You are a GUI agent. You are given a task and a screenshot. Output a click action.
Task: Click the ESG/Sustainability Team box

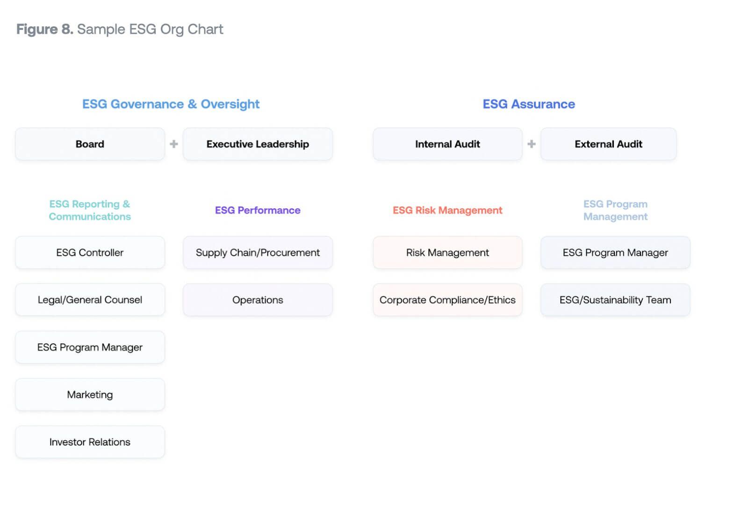[615, 300]
